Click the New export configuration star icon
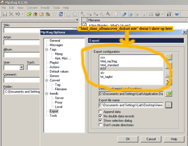This screenshot has width=188, height=146. pyautogui.click(x=169, y=57)
